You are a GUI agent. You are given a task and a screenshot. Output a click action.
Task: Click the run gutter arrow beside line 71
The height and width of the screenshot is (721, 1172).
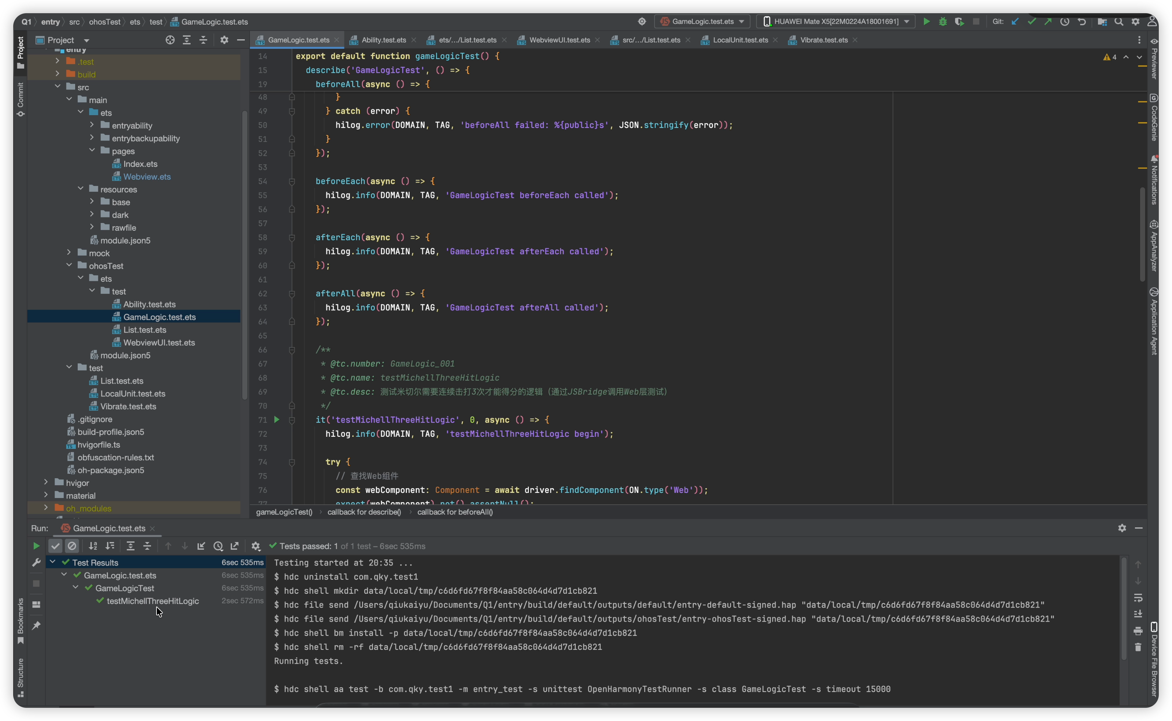pos(277,420)
